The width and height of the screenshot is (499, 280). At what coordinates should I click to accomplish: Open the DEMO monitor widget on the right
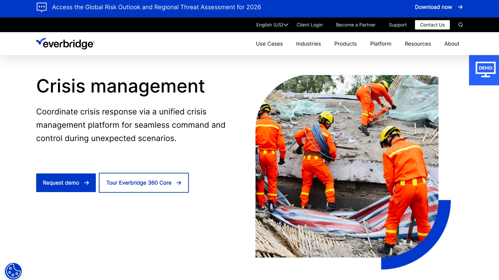pos(485,69)
